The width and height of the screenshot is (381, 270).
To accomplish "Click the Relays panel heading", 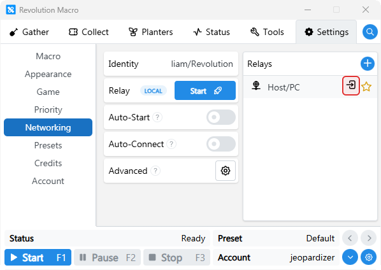I will point(259,64).
